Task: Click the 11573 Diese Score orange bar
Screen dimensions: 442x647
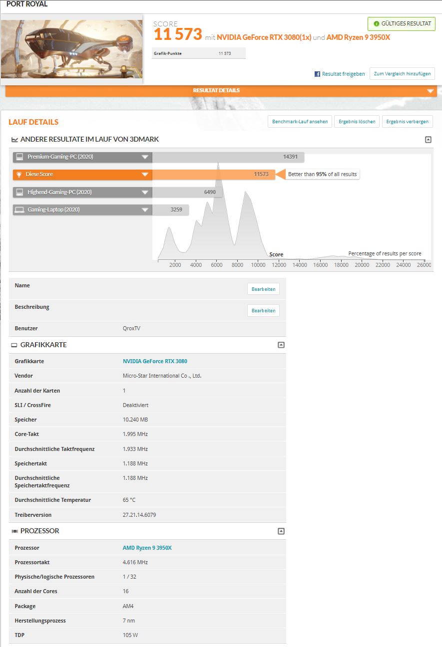Action: 214,175
